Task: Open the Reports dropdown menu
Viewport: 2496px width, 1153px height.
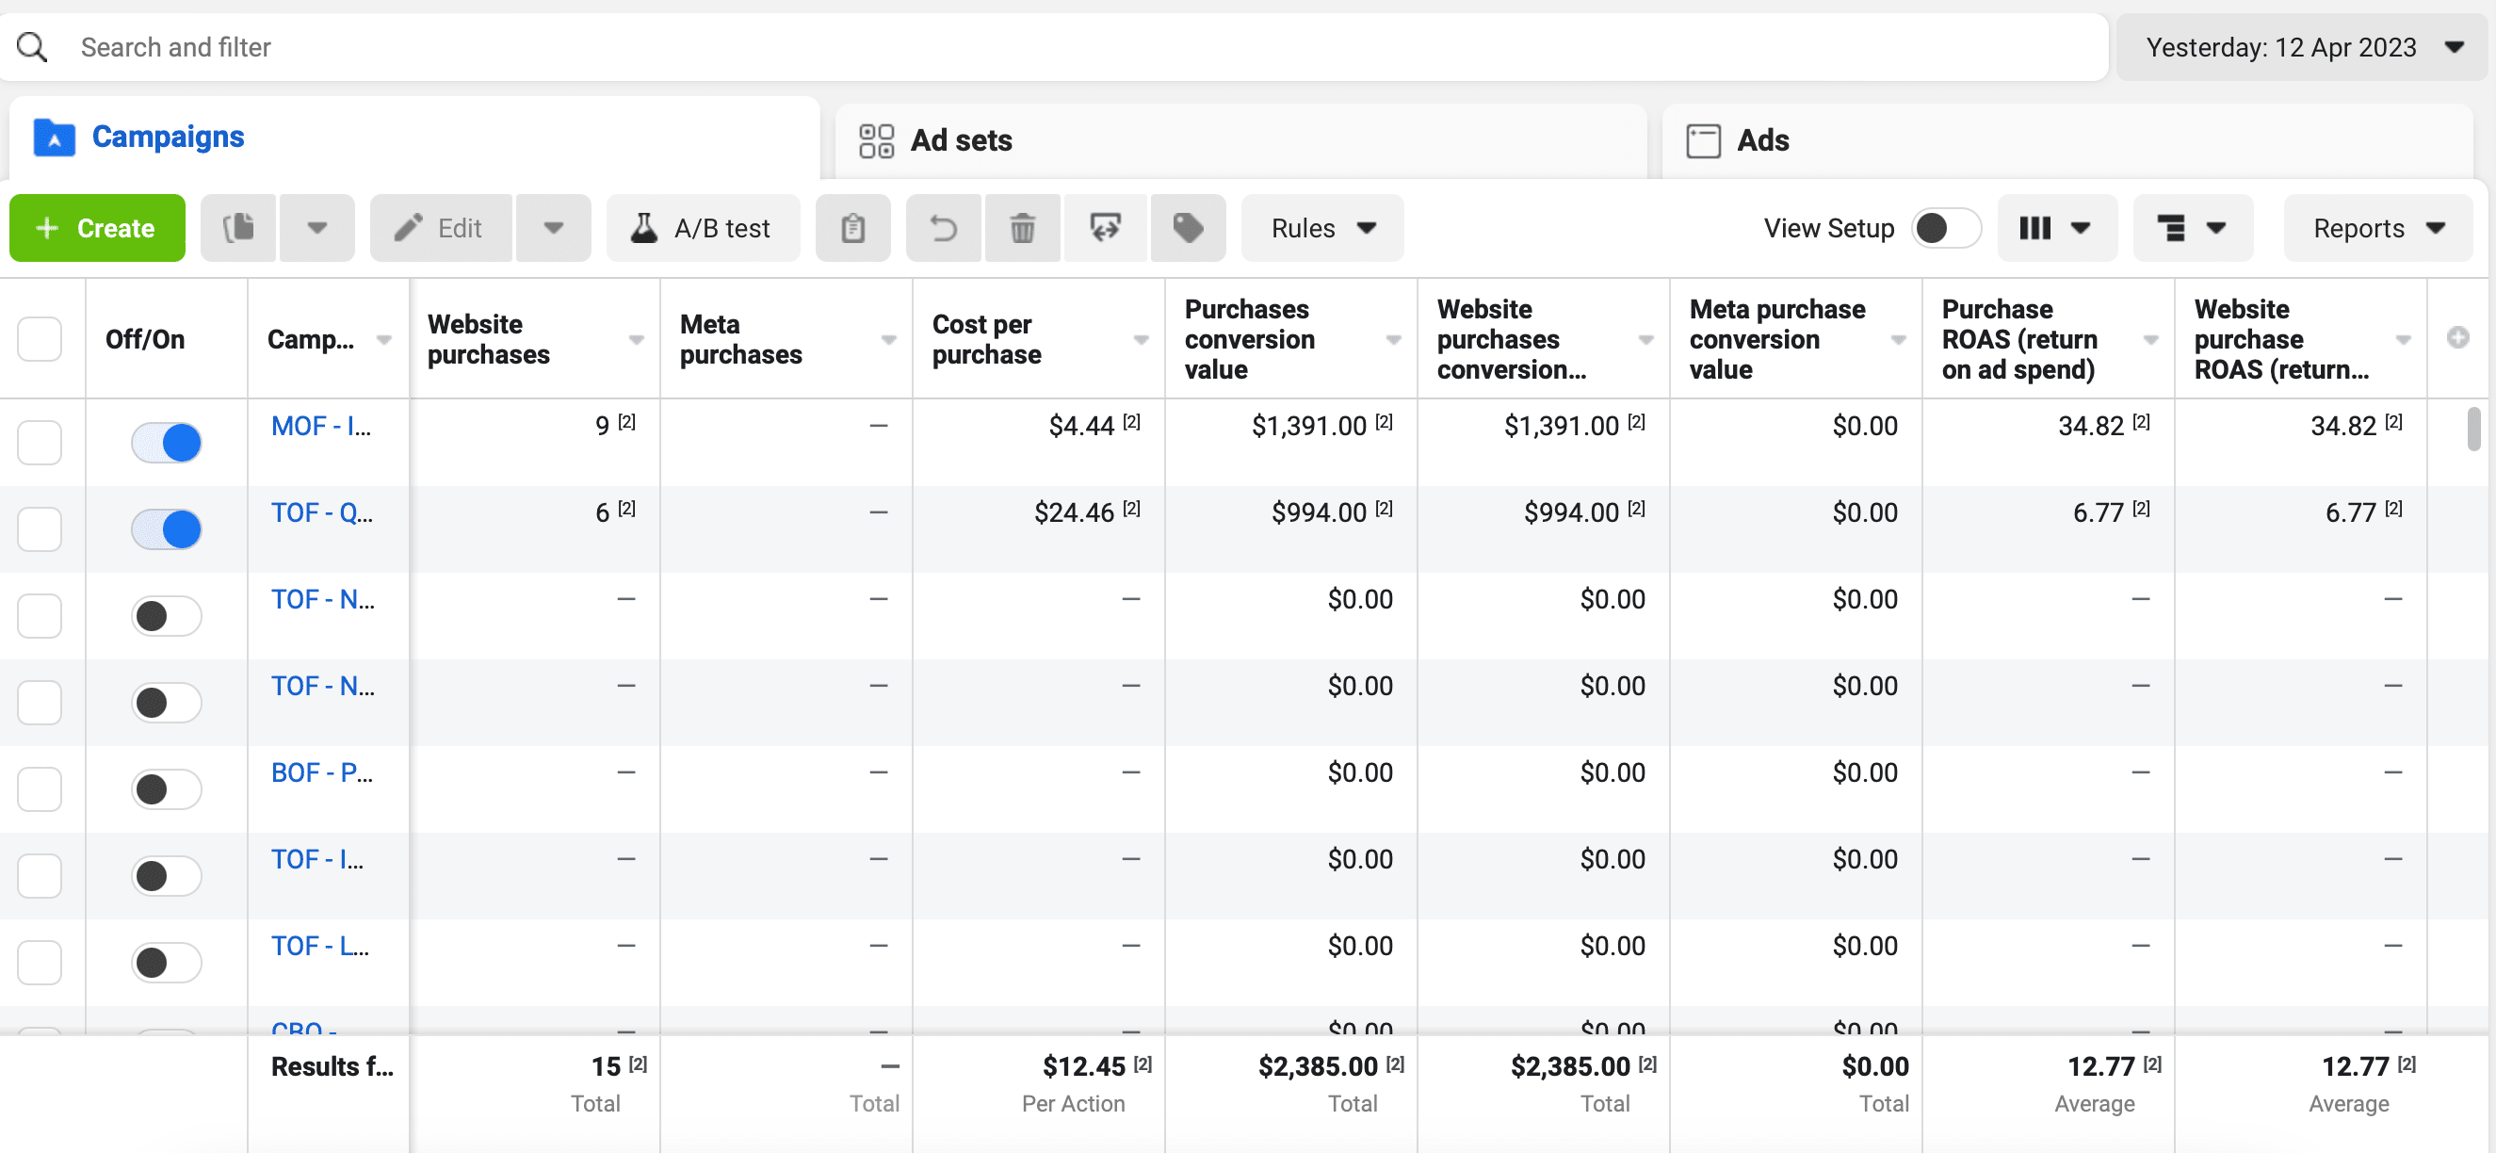Action: point(2376,229)
